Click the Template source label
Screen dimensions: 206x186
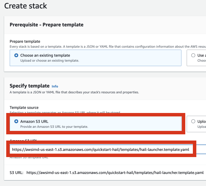click(x=24, y=107)
